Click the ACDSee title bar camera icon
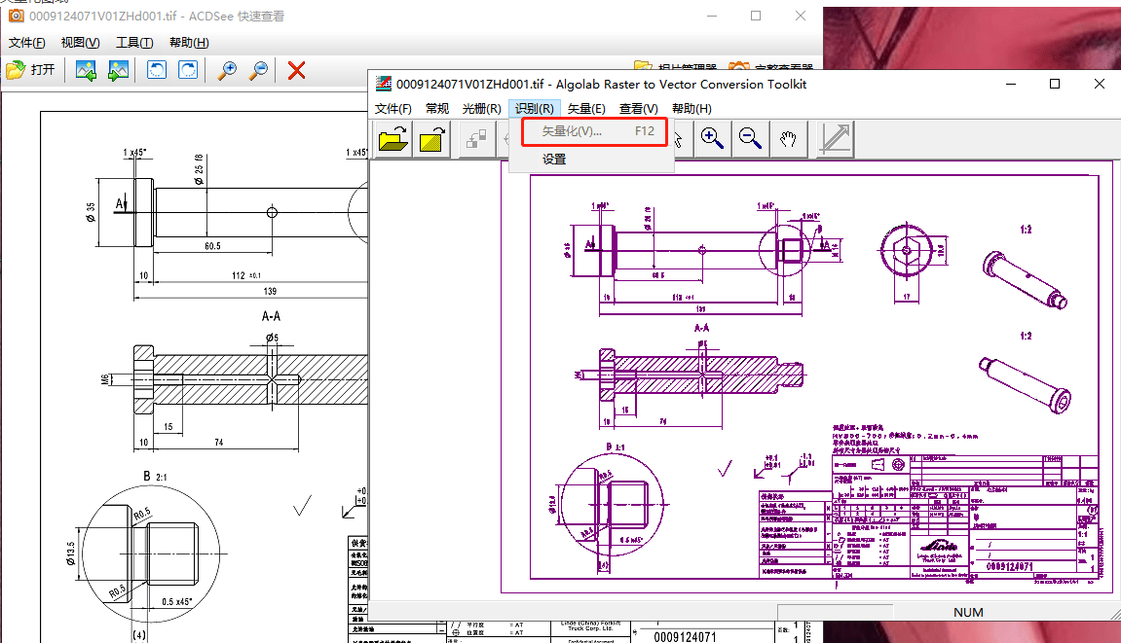 click(x=16, y=16)
